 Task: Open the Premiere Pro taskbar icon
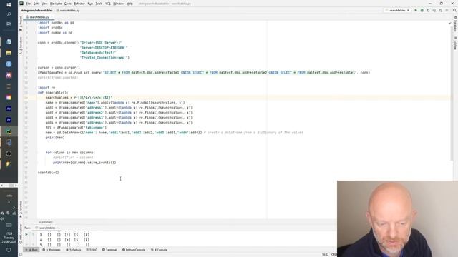9,120
